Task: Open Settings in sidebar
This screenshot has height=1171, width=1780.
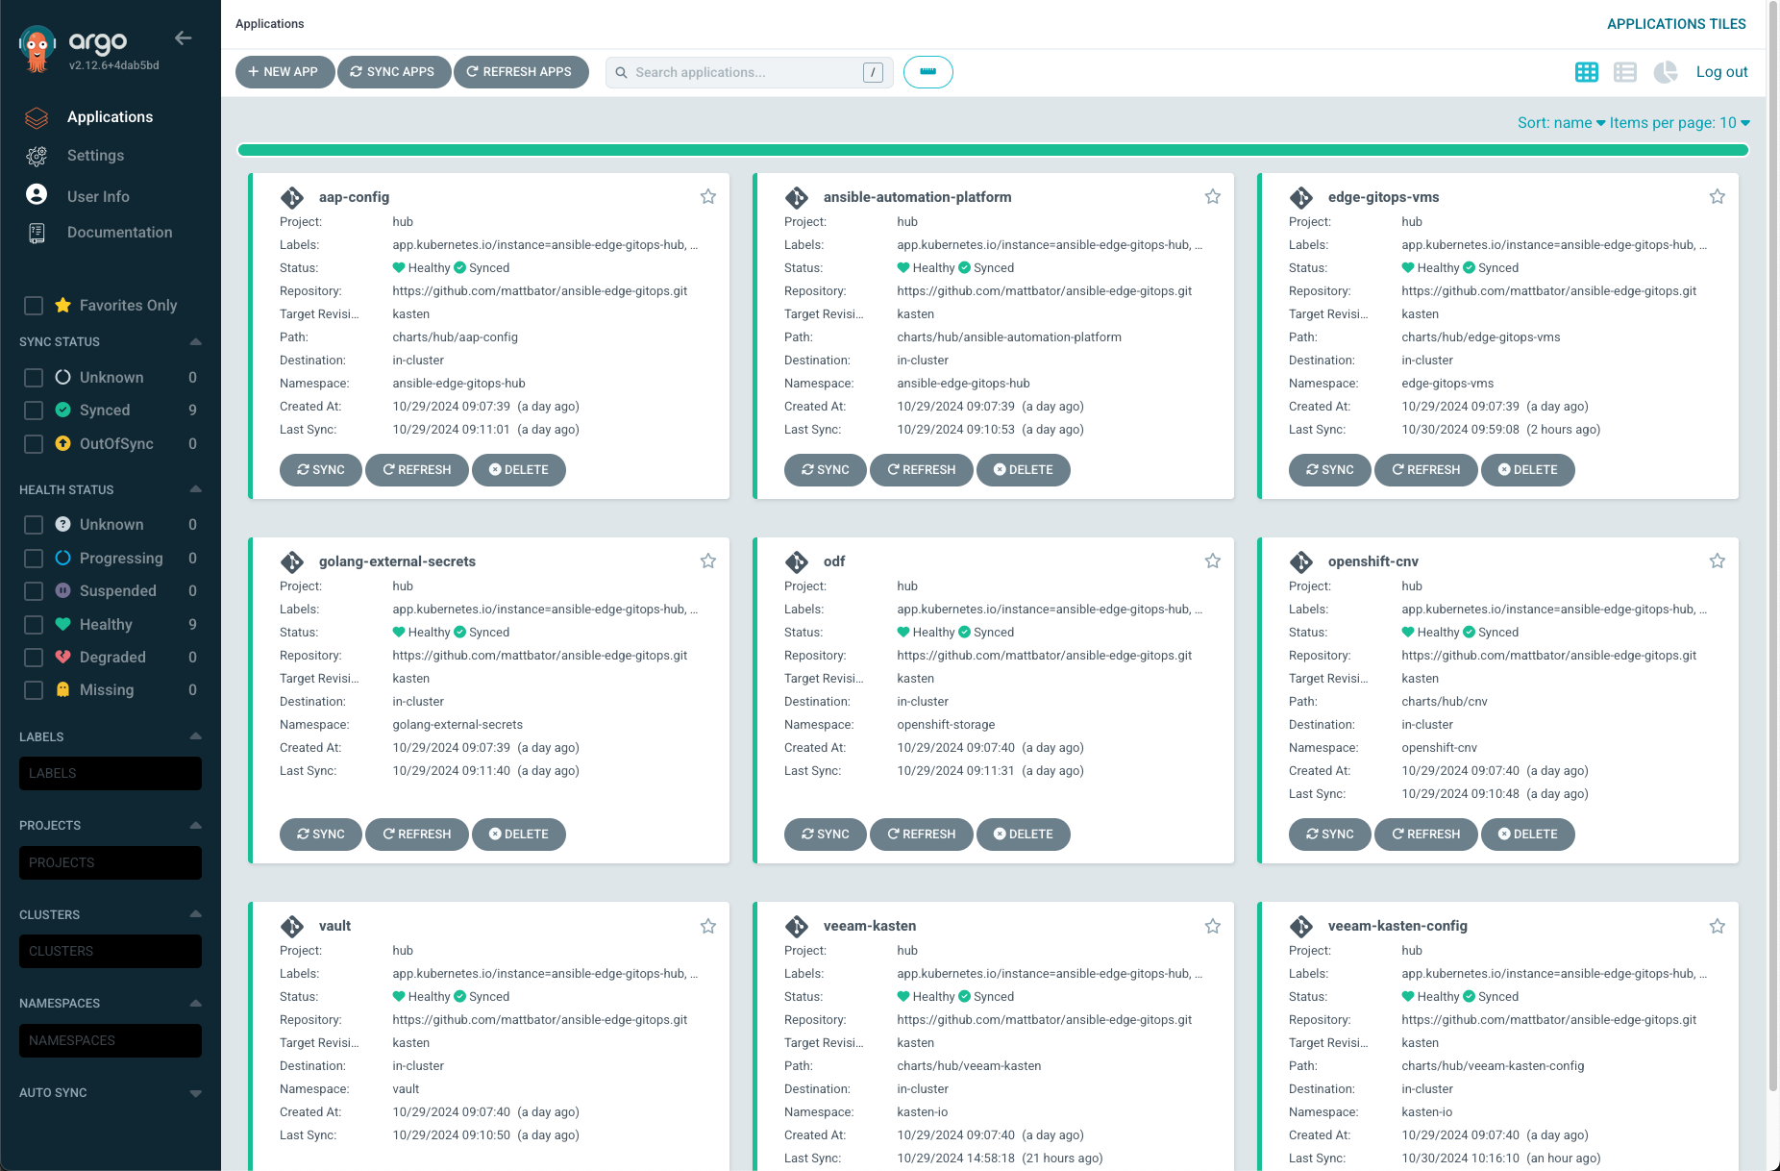Action: [95, 156]
